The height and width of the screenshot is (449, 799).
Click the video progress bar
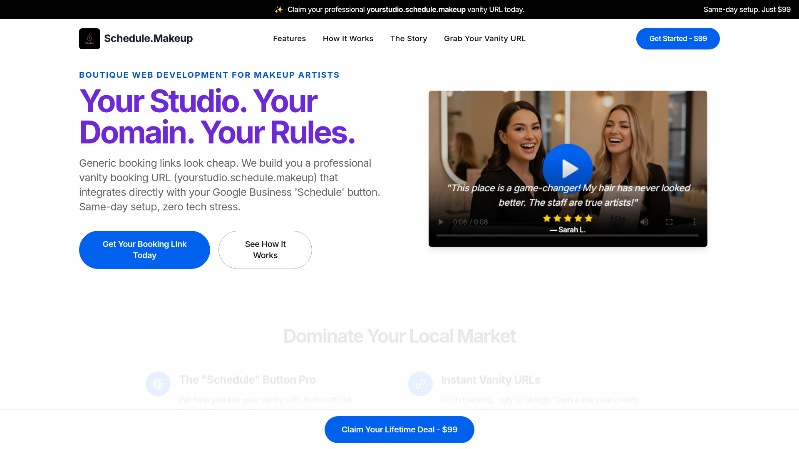click(x=568, y=235)
